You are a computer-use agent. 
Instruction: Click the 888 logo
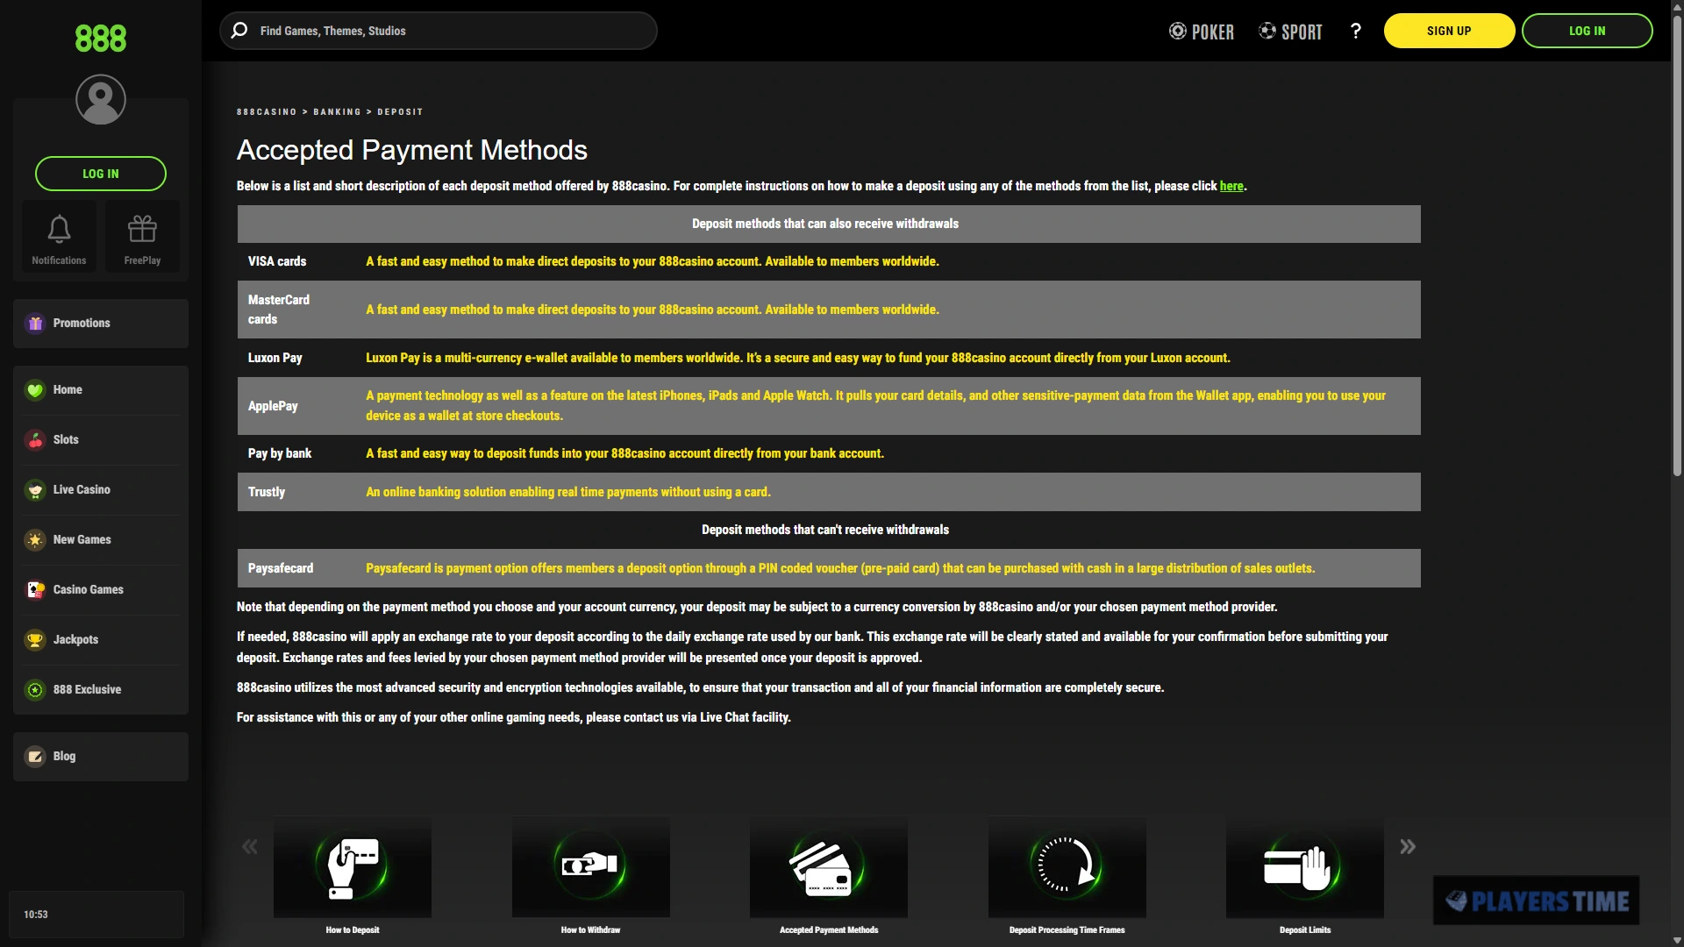click(100, 39)
